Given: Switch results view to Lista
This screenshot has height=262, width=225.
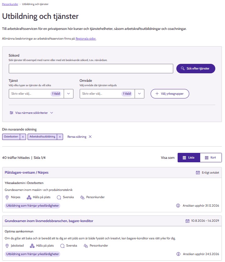Looking at the screenshot, I should [x=189, y=158].
